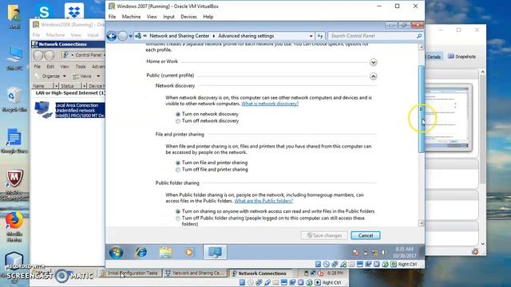Open the Help menu
The width and height of the screenshot is (511, 287).
[x=208, y=17]
